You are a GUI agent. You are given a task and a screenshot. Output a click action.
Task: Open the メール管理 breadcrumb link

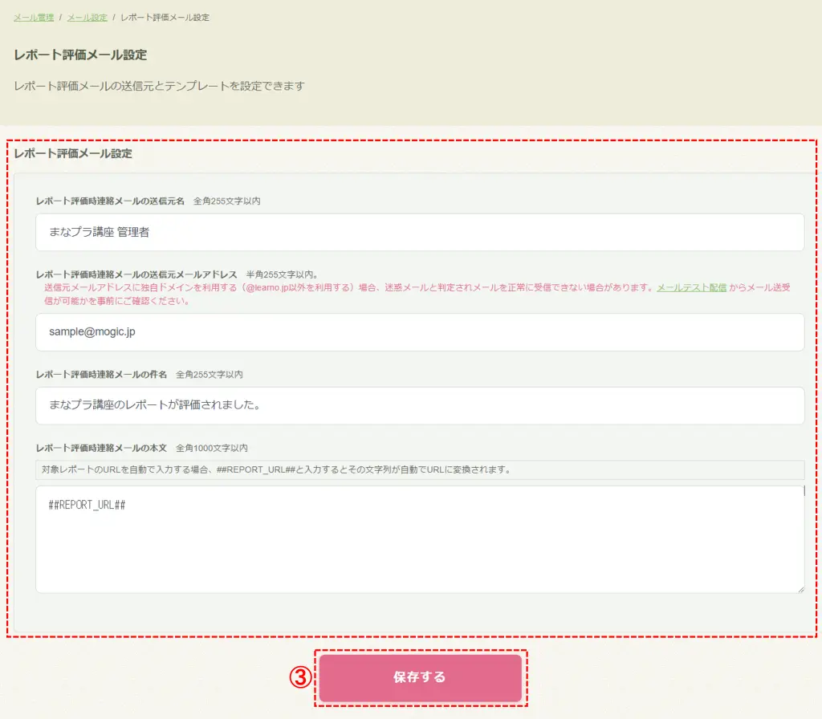tap(34, 18)
